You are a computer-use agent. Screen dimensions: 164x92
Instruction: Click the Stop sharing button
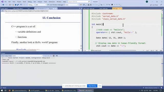pyautogui.click(x=92, y=86)
